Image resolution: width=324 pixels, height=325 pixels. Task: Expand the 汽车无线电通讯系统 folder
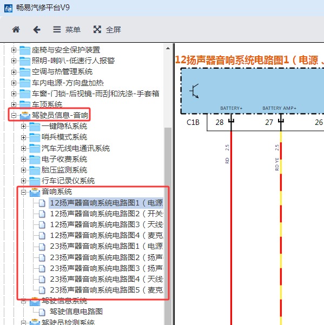coord(23,148)
